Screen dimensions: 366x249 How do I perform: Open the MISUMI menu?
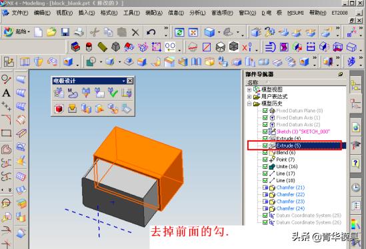295,13
